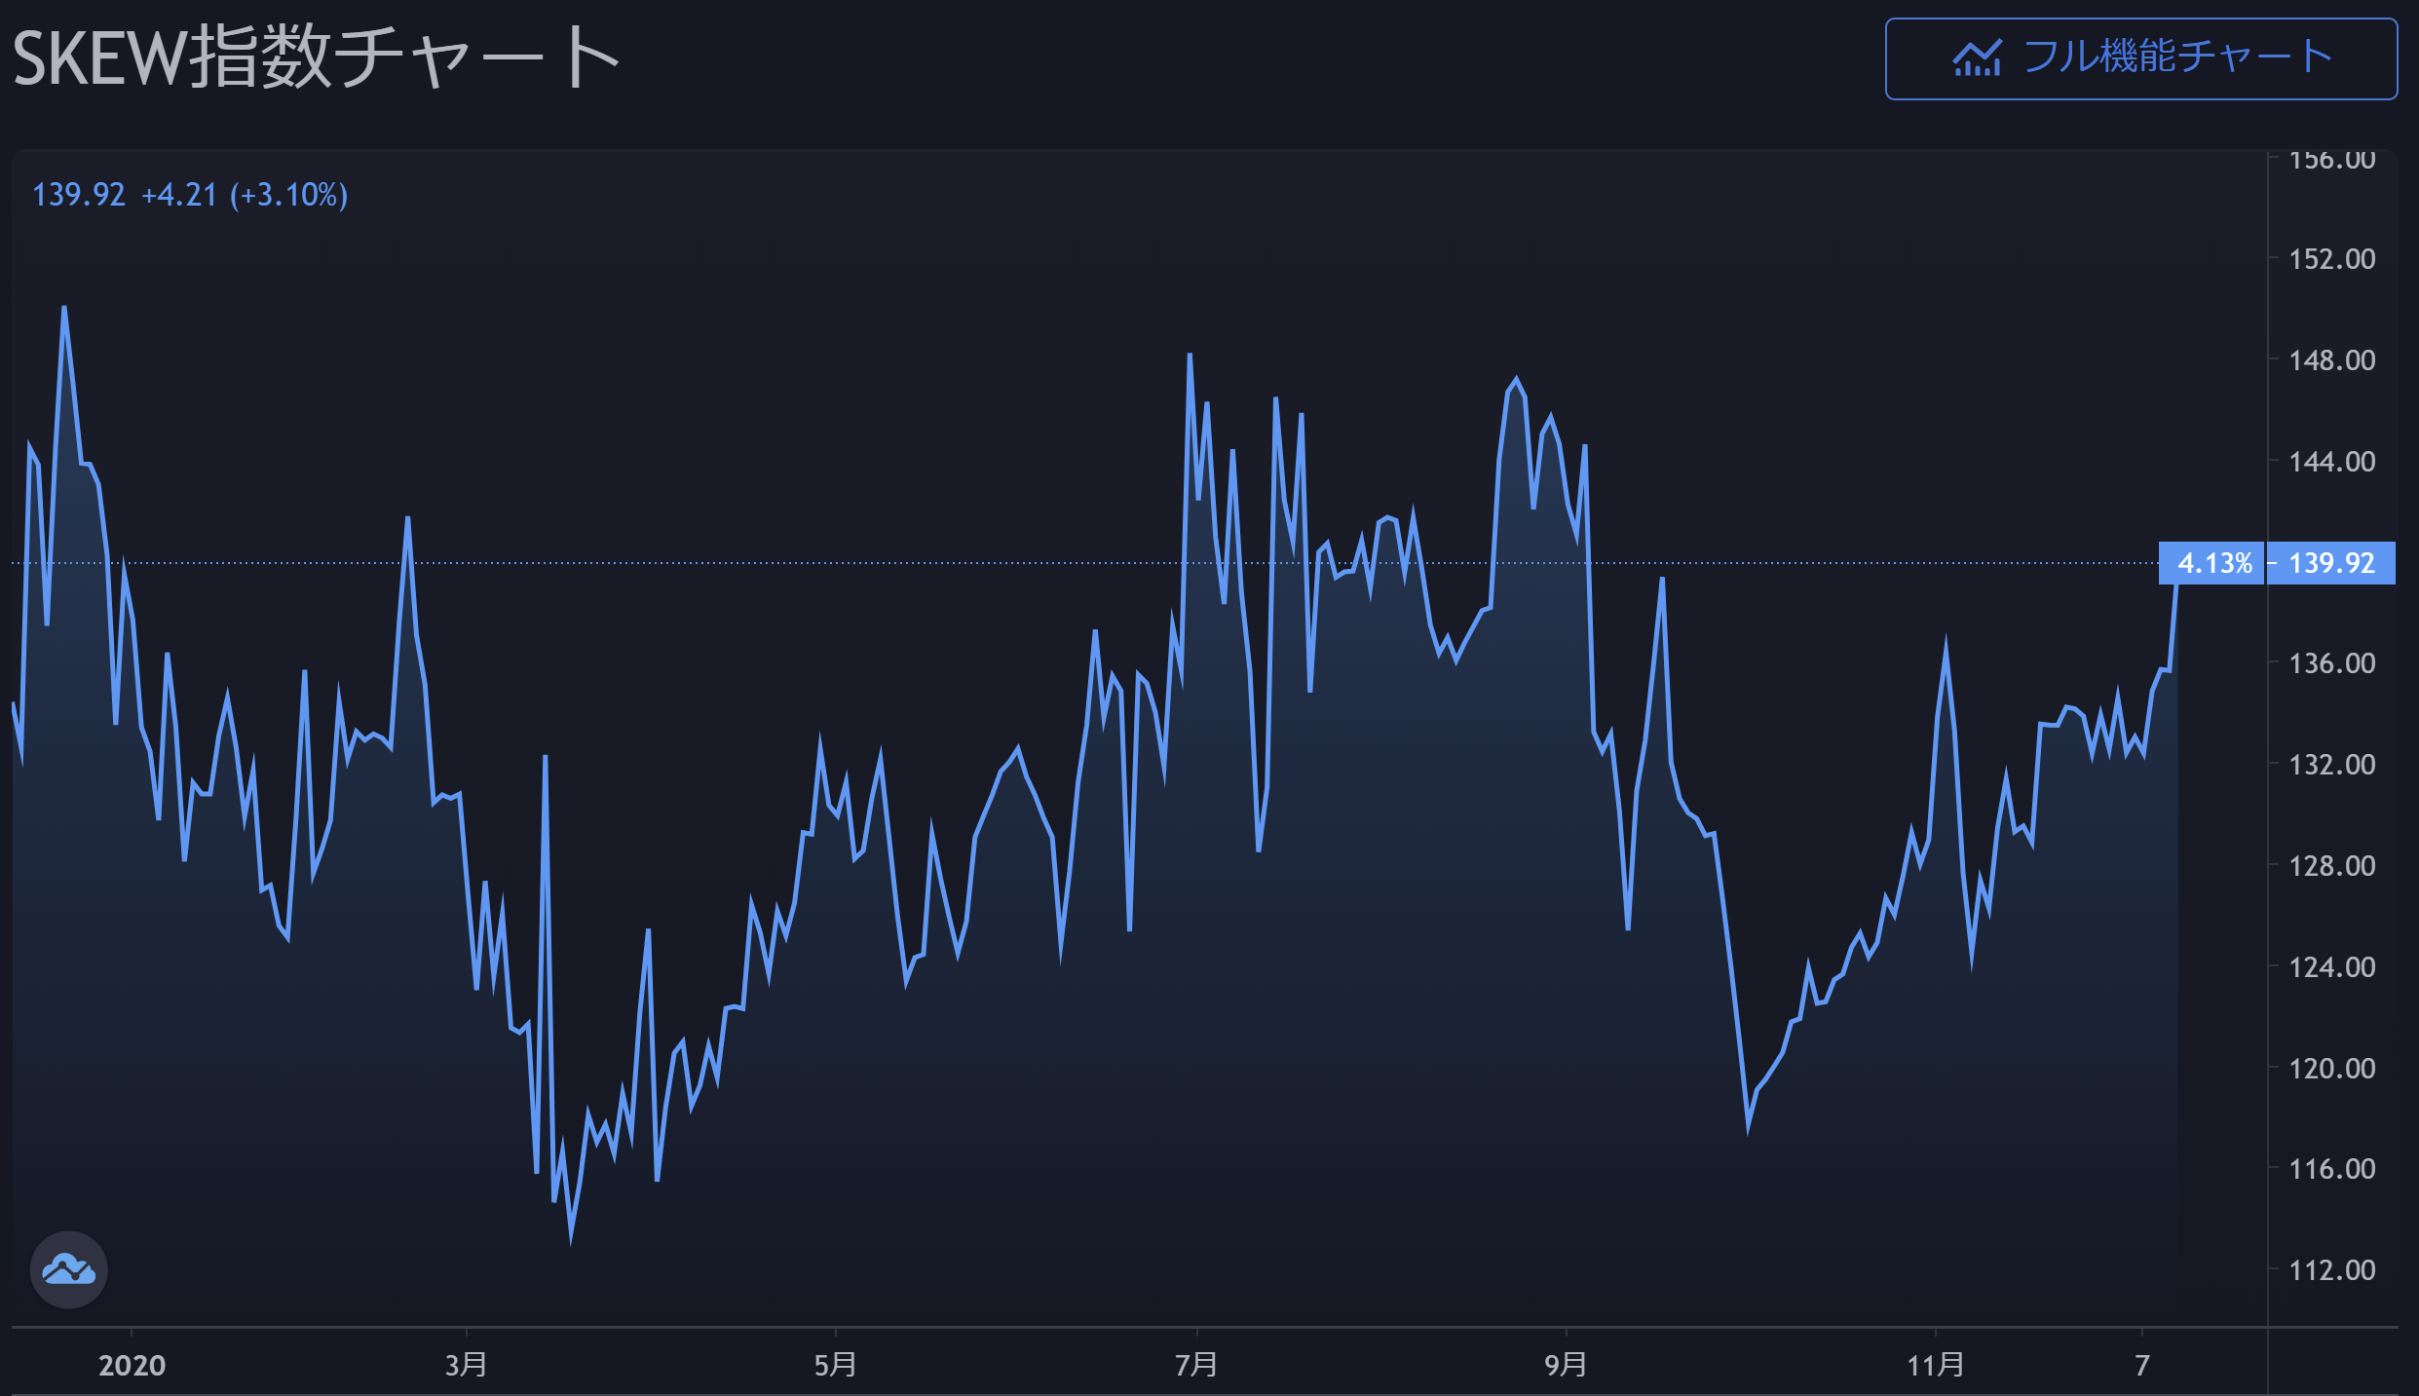Click the 7月 time axis label
Viewport: 2419px width, 1396px height.
(1196, 1365)
